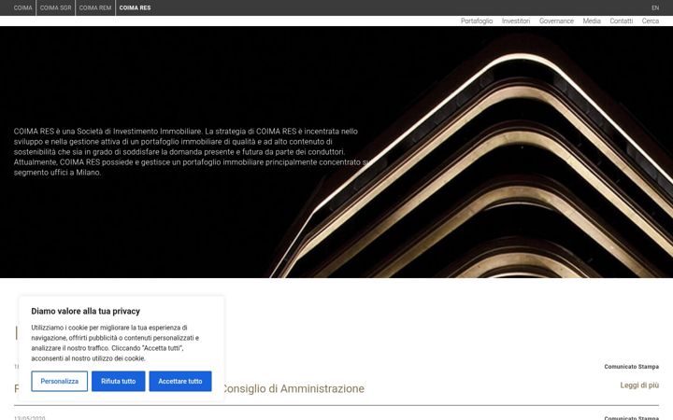Open Leggi di più link

coord(639,385)
